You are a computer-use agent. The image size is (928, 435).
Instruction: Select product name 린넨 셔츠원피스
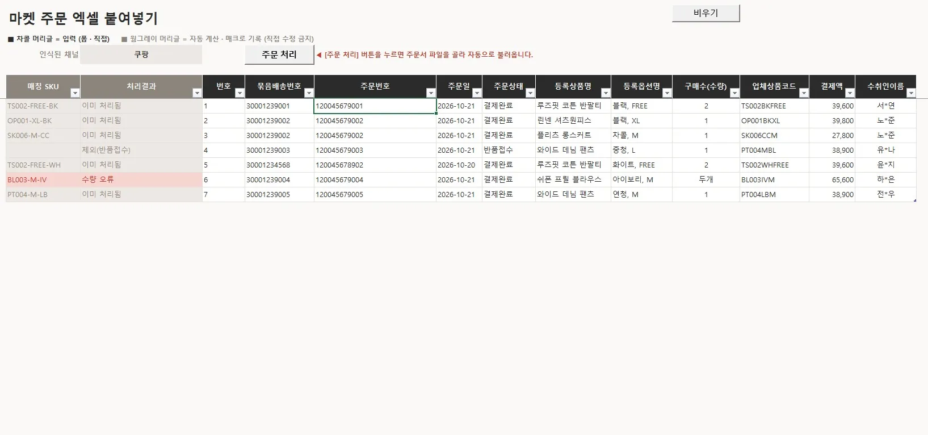point(573,121)
